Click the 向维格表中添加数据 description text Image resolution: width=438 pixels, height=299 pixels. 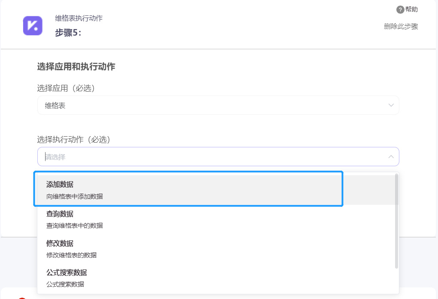(x=75, y=197)
